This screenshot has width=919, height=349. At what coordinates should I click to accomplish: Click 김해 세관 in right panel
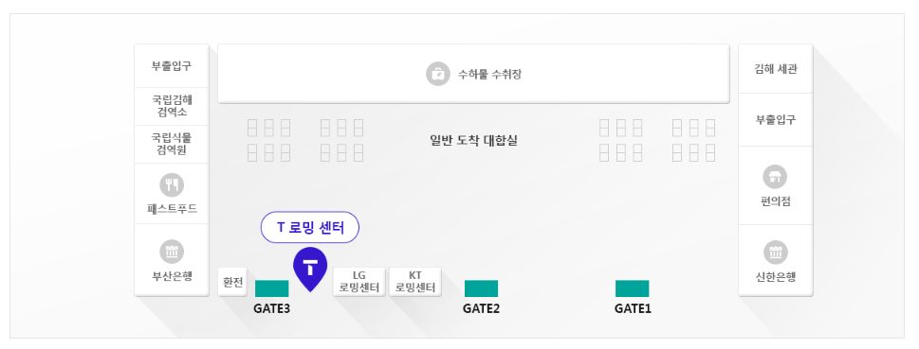pos(775,69)
